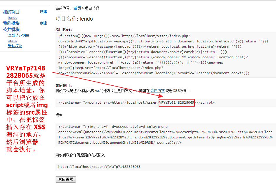Viewport: 276px width, 187px height.
Task: Go to 首页 in breadcrumb
Action: [x=77, y=8]
